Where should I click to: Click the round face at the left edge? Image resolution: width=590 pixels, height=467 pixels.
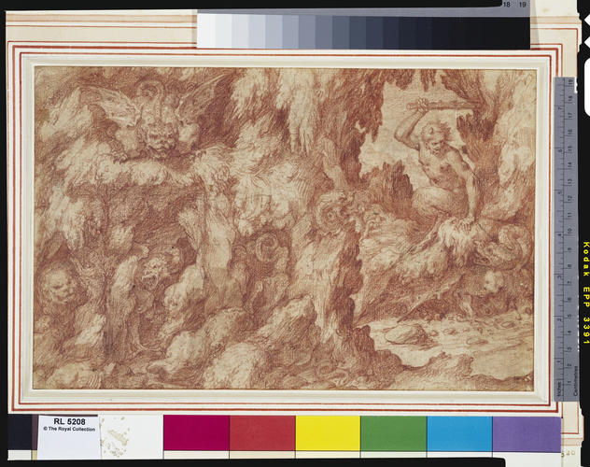tap(57, 287)
